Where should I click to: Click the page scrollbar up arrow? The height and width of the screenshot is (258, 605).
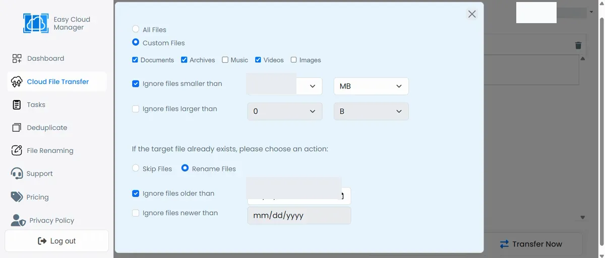point(601,4)
